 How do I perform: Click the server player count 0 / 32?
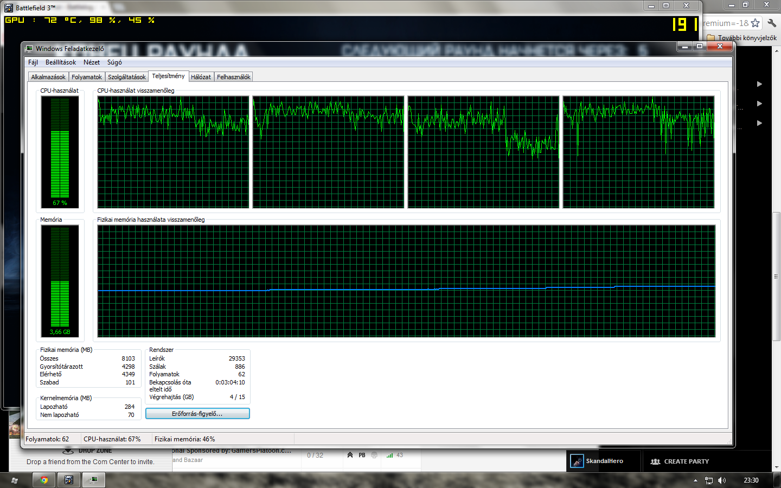click(315, 455)
